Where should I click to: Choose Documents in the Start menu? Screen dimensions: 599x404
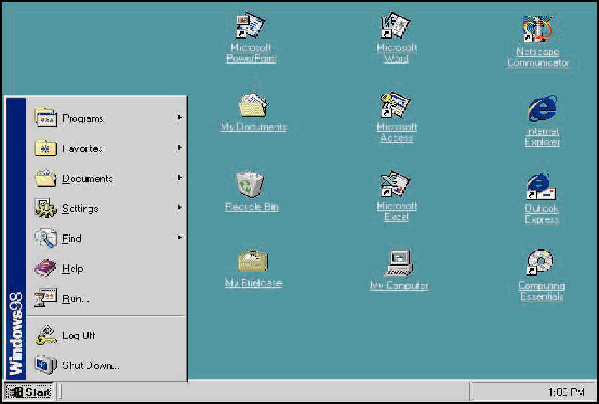(x=107, y=178)
